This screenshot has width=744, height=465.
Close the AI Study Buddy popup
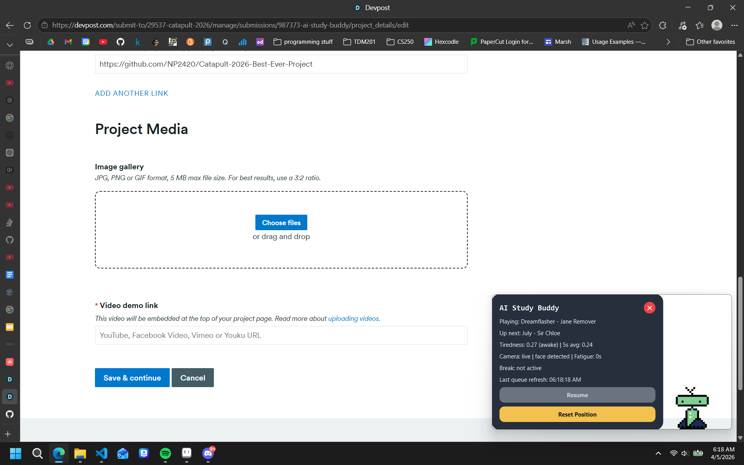[649, 308]
